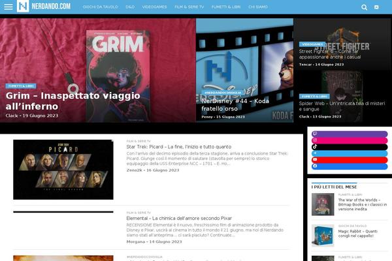
Task: Open the blue Facebook social bar
Action: (x=350, y=166)
